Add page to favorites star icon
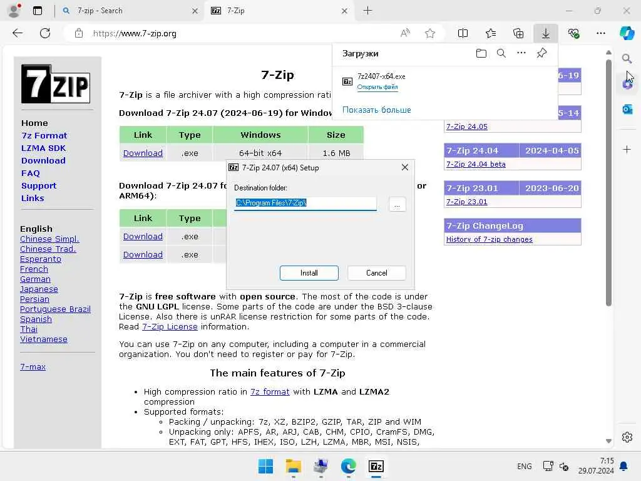This screenshot has height=481, width=641. tap(429, 33)
